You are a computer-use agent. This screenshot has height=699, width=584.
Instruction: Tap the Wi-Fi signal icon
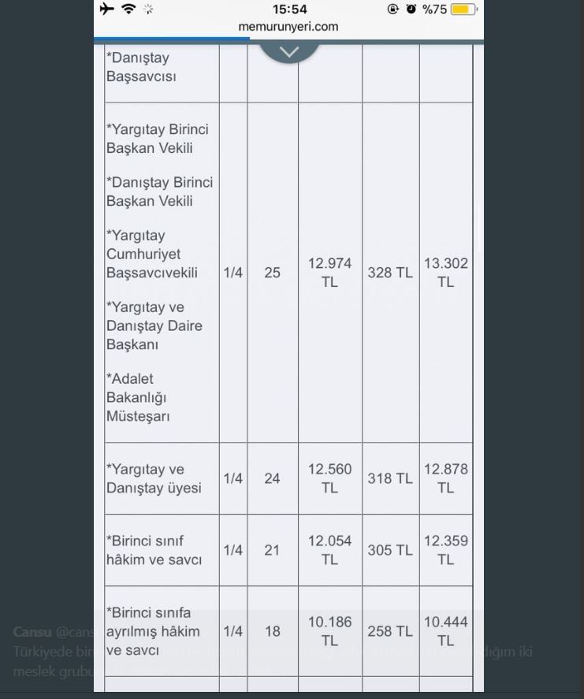click(128, 9)
